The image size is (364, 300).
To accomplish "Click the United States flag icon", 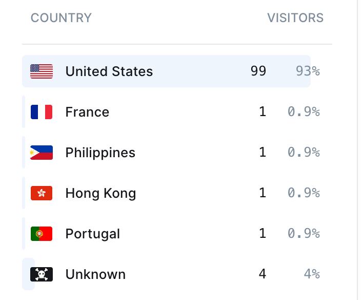I will pos(42,71).
